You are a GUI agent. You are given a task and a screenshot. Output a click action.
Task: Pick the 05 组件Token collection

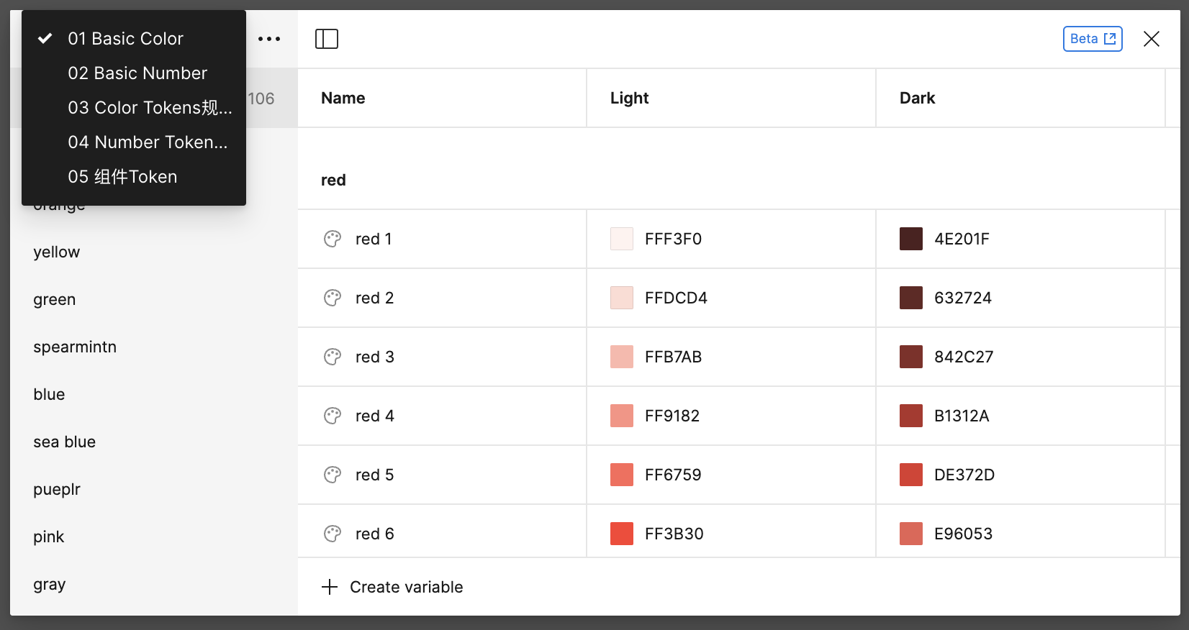click(x=122, y=177)
